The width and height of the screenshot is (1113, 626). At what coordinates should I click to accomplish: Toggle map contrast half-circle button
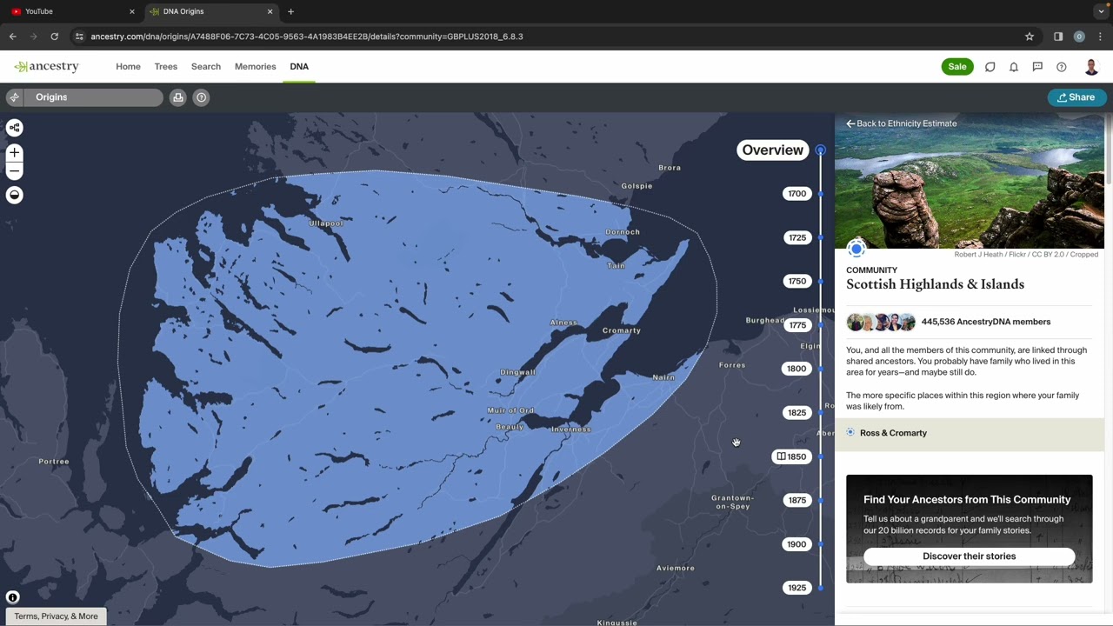(x=14, y=195)
